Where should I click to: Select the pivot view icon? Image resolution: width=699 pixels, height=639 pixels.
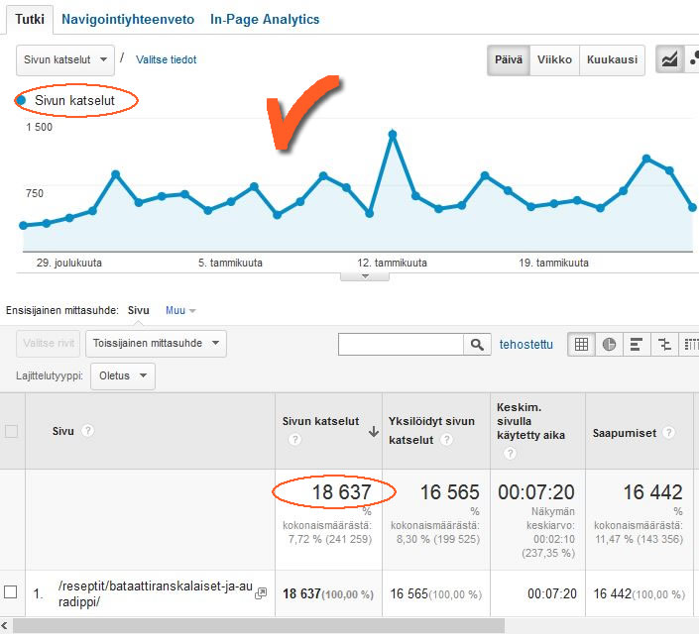690,344
